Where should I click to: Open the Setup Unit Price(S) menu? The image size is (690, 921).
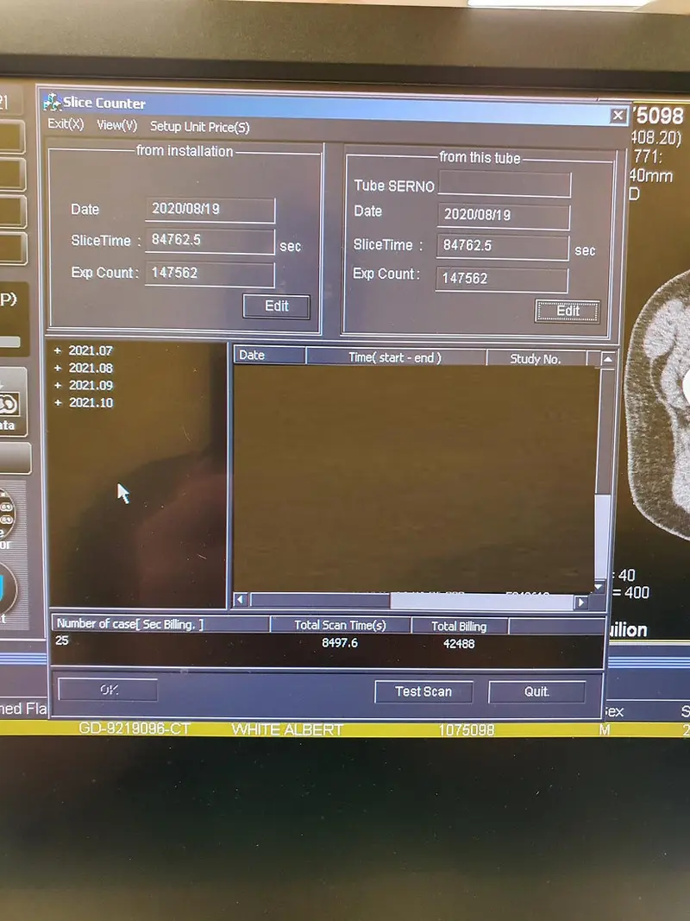199,127
